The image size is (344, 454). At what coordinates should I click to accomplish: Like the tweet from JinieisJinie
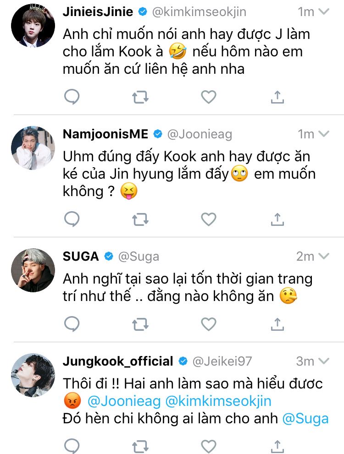(x=209, y=97)
